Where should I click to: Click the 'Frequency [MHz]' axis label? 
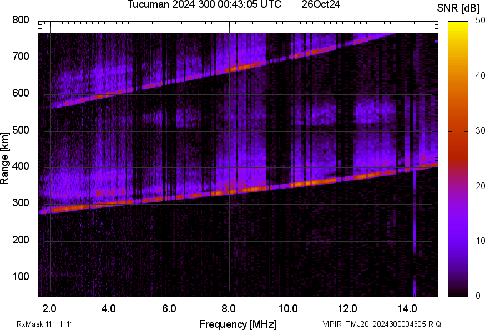tap(238, 324)
